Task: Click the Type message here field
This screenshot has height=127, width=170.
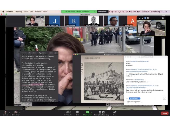Action: click(144, 102)
